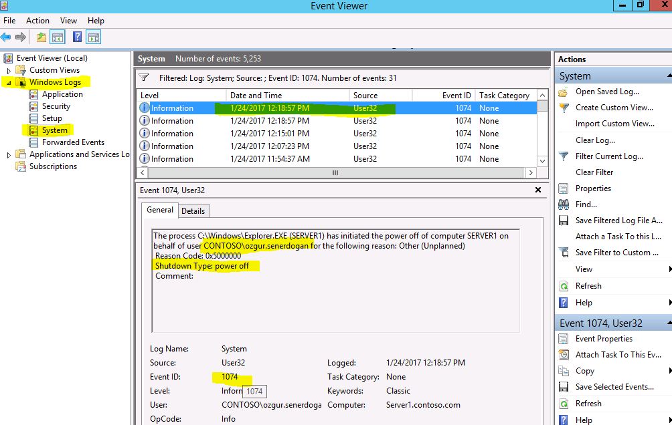Click the Create Custom View funnel icon
This screenshot has width=672, height=425.
[564, 108]
